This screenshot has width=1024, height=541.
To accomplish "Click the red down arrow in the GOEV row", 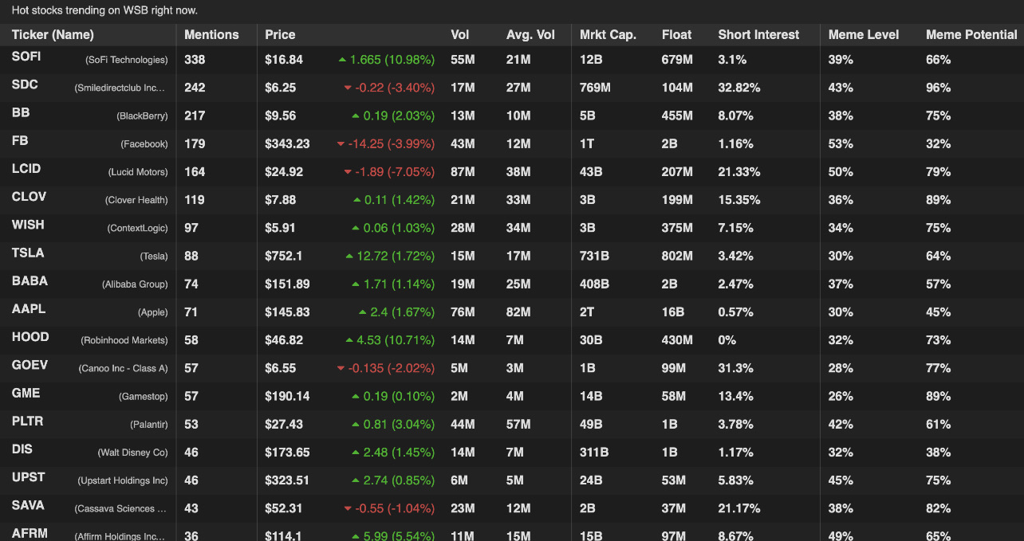I will (x=341, y=368).
